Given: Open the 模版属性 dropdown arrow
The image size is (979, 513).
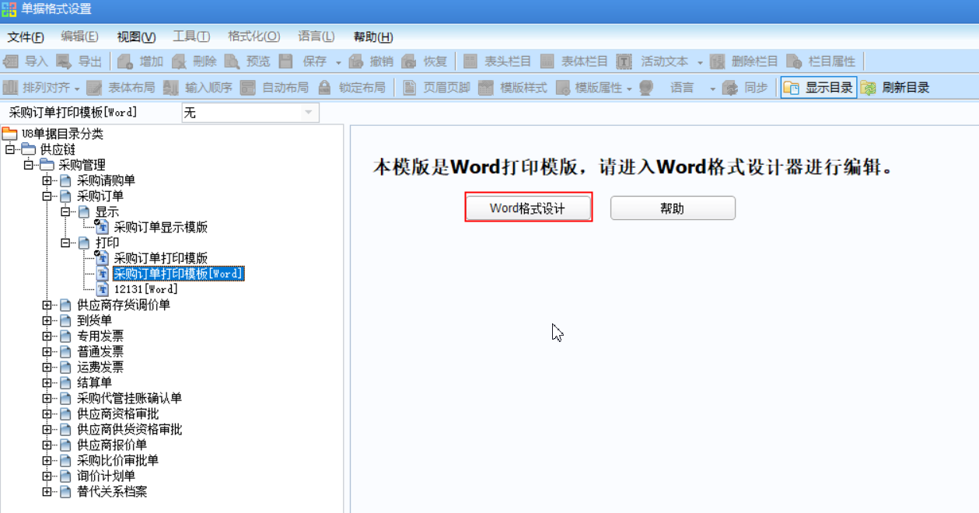Looking at the screenshot, I should [x=629, y=89].
